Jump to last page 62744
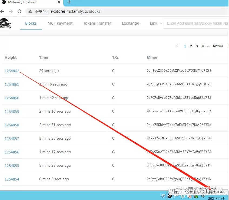Image resolution: width=229 pixels, height=200 pixels. pyautogui.click(x=218, y=46)
